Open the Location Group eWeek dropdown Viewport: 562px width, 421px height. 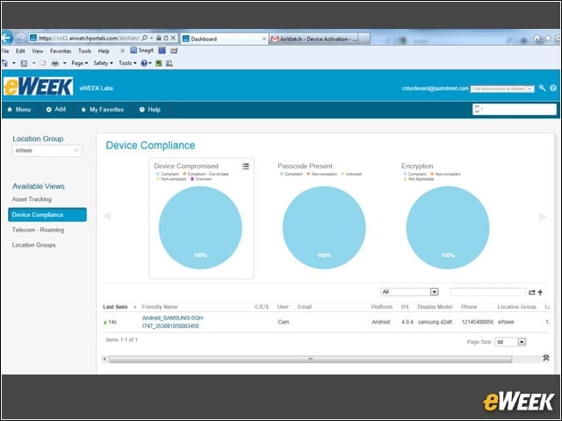pos(47,151)
